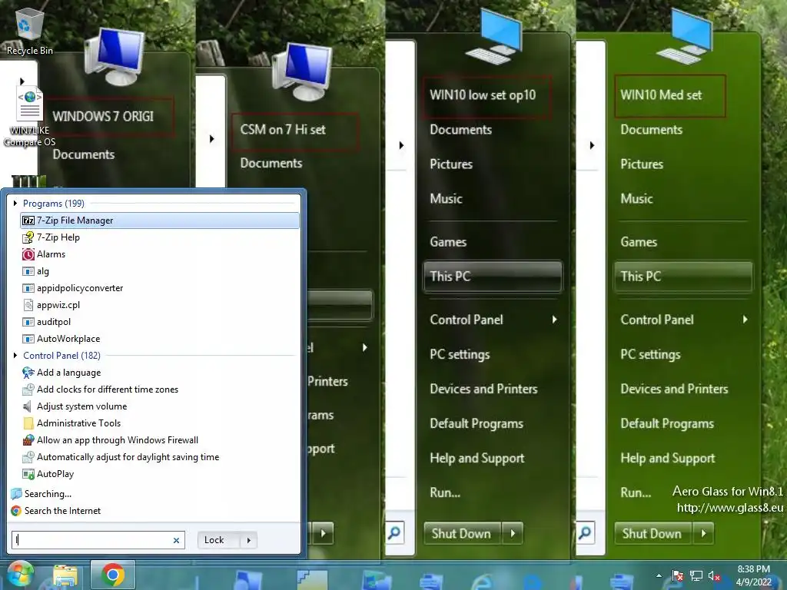Click the computer picture above CSM on 7 Hi set
This screenshot has width=787, height=590.
(x=302, y=71)
